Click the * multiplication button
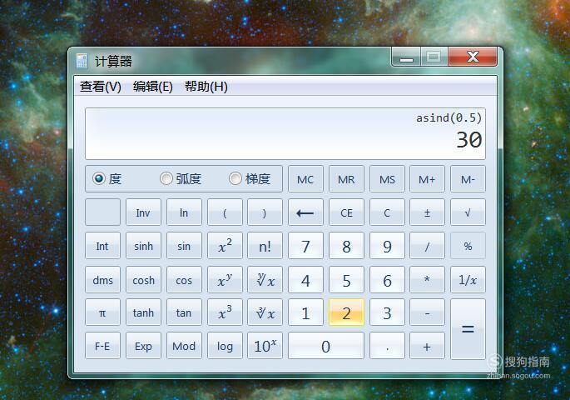 coord(427,279)
